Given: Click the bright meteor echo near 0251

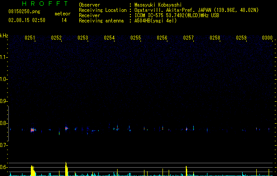Looking at the screenshot, I should (32, 130).
